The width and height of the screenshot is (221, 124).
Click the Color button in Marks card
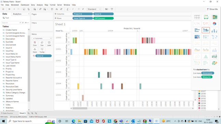35,44
